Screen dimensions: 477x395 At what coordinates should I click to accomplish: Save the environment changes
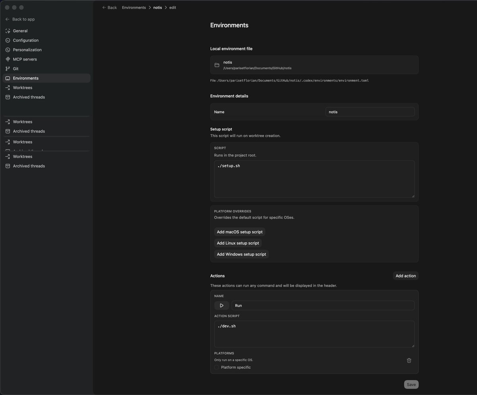(411, 385)
